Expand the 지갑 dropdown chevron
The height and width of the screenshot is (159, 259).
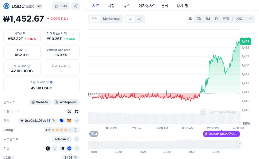pyautogui.click(x=77, y=148)
